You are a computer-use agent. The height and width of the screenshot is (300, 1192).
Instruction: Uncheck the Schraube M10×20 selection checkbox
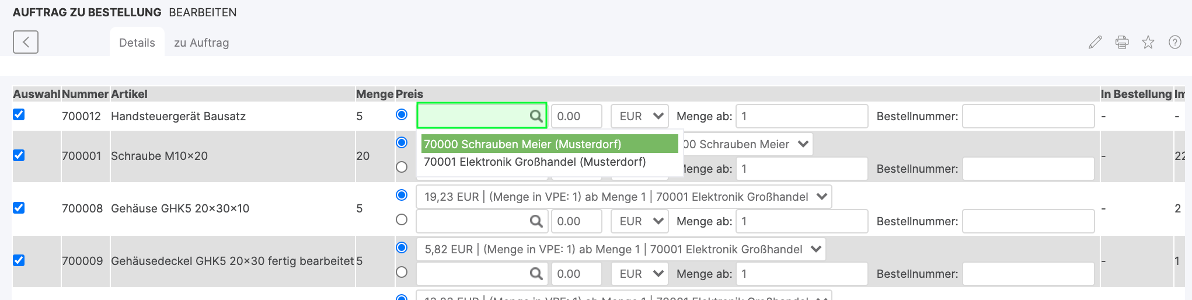click(19, 155)
